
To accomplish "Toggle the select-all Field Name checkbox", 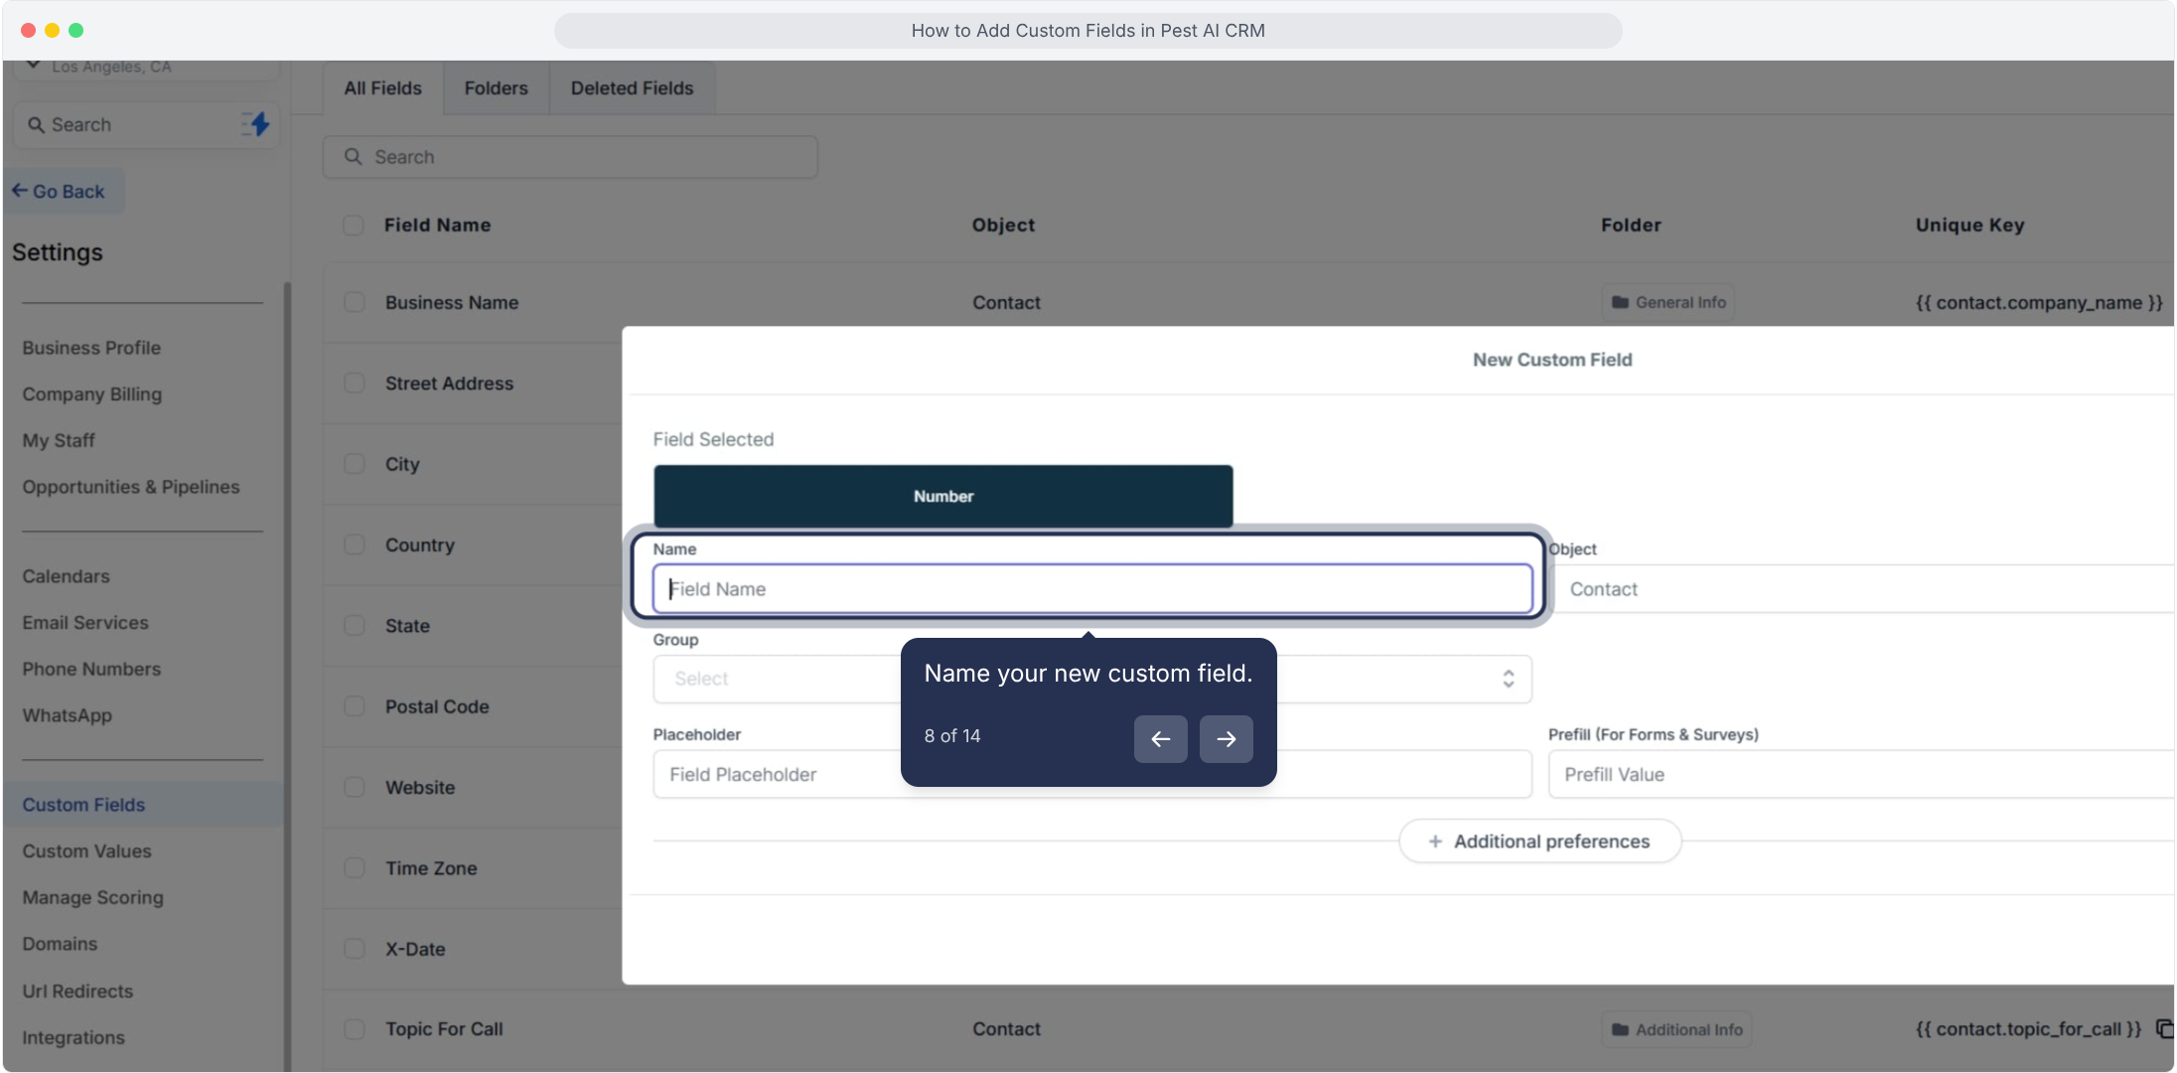I will (354, 226).
